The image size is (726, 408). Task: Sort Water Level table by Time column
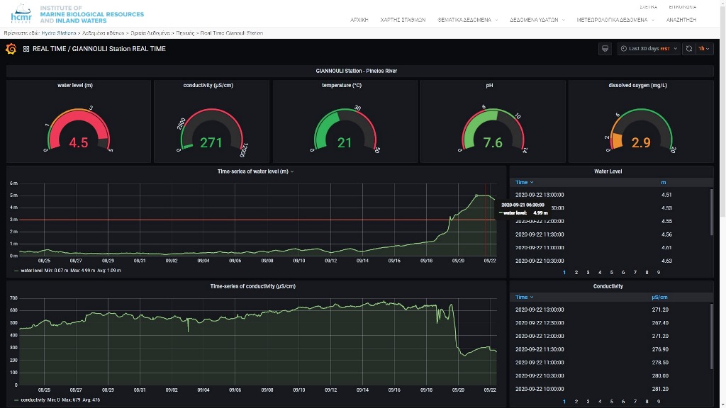(524, 182)
